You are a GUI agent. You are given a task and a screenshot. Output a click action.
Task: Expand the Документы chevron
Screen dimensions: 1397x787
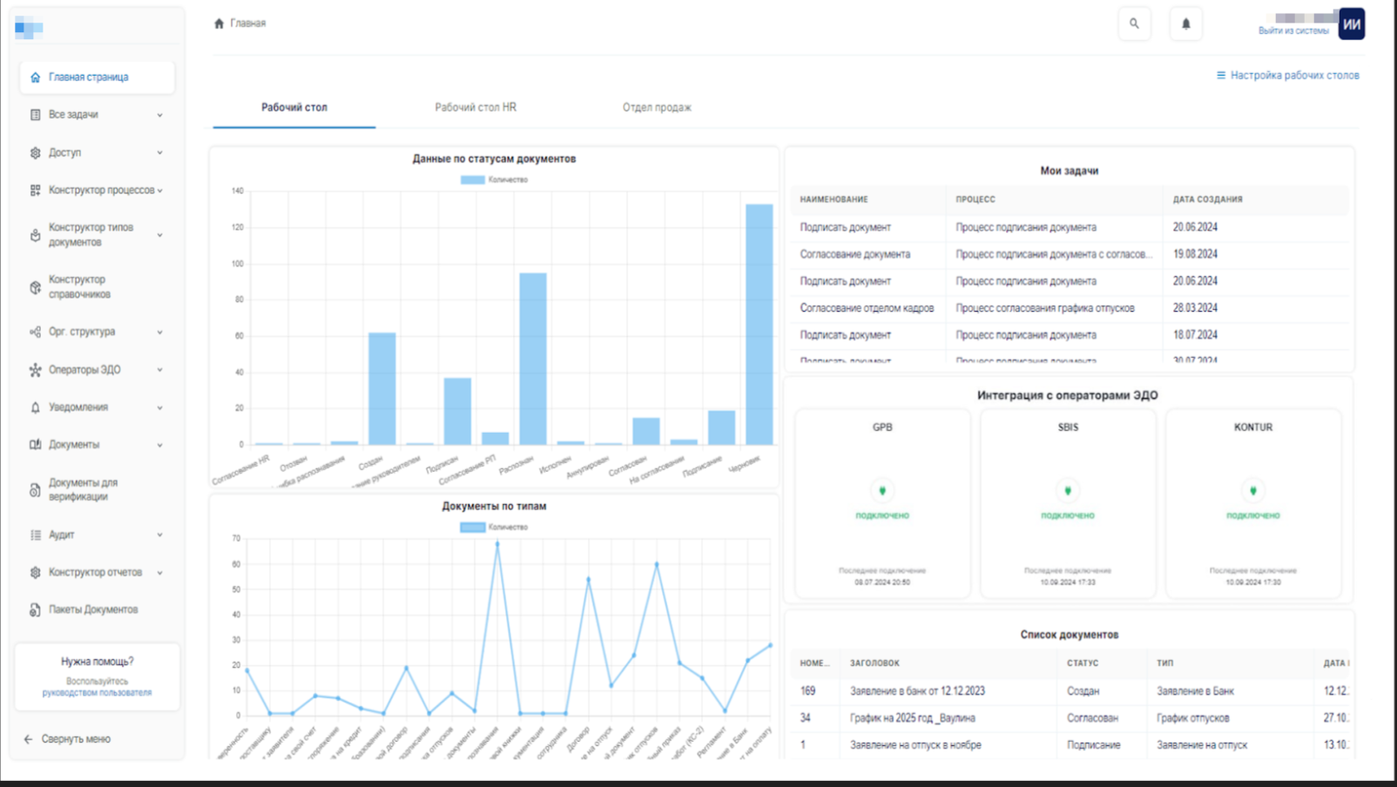(x=159, y=445)
